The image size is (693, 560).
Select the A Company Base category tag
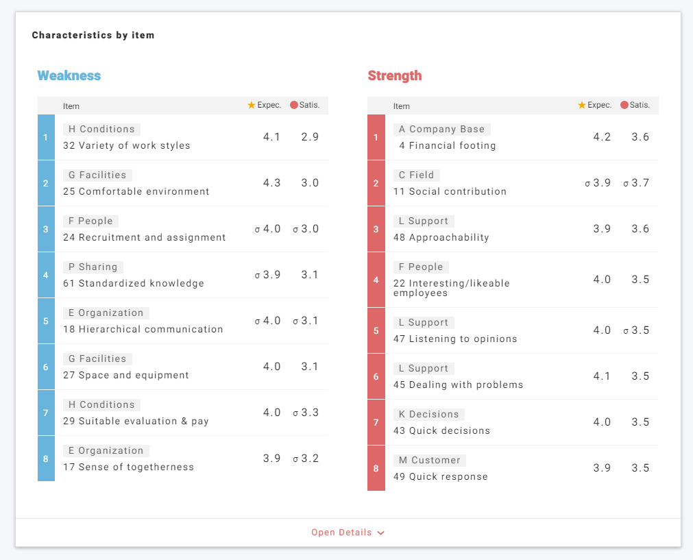(x=441, y=130)
